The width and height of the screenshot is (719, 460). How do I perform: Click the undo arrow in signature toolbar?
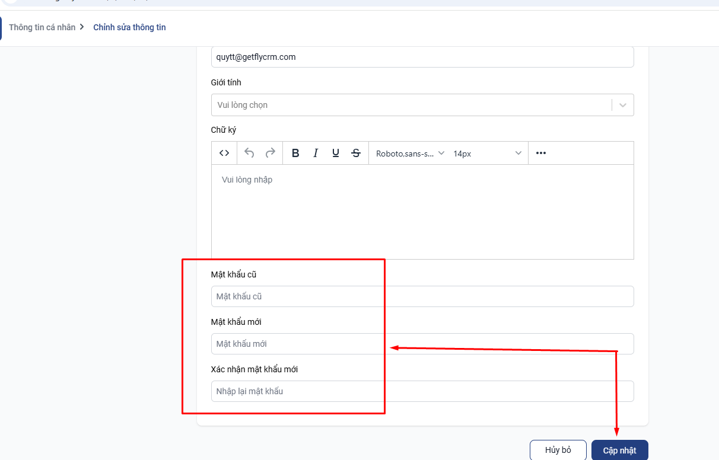pos(249,153)
